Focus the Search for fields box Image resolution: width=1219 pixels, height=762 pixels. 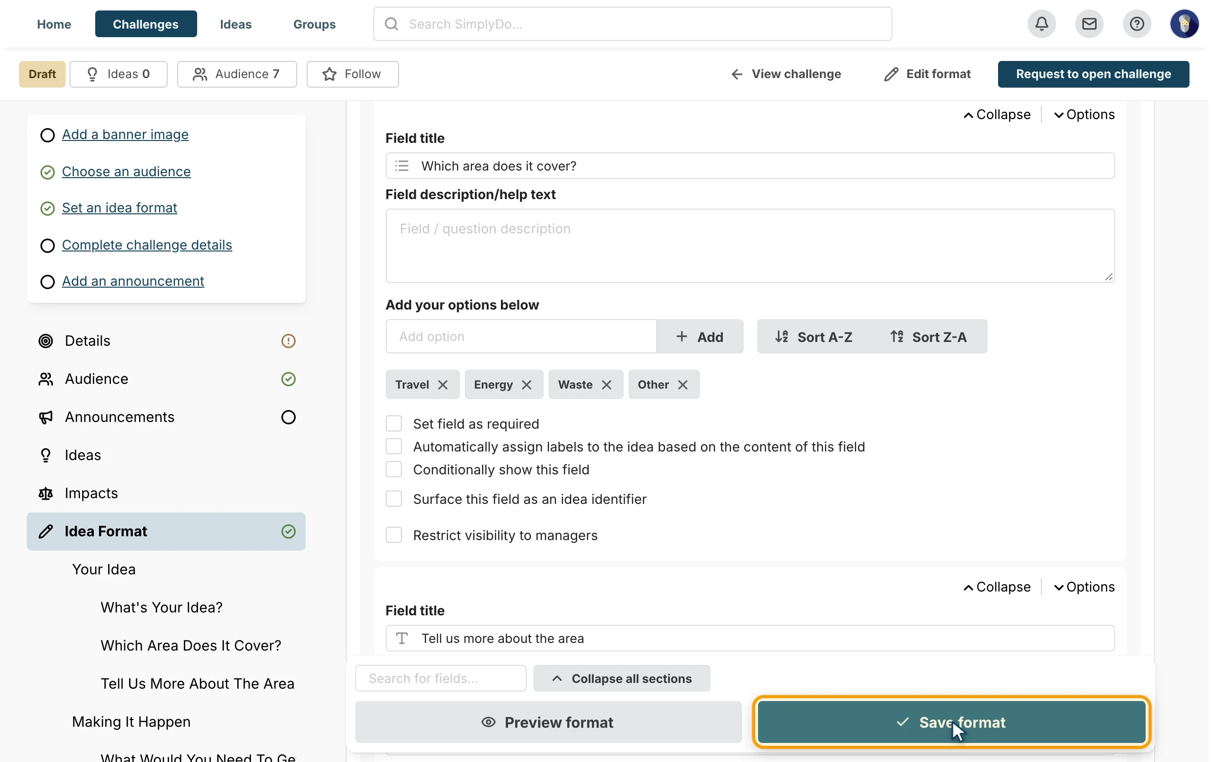[441, 679]
